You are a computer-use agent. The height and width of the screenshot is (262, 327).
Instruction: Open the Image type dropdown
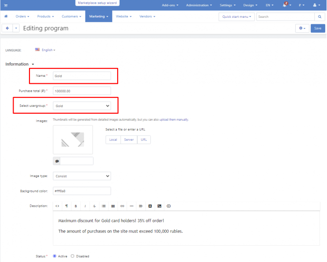[x=82, y=176]
